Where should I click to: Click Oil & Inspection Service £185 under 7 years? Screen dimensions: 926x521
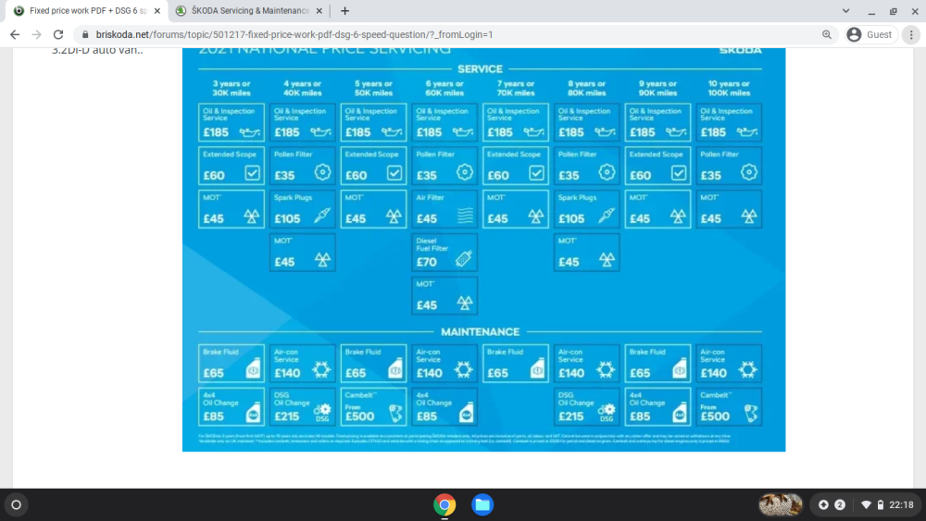[516, 123]
